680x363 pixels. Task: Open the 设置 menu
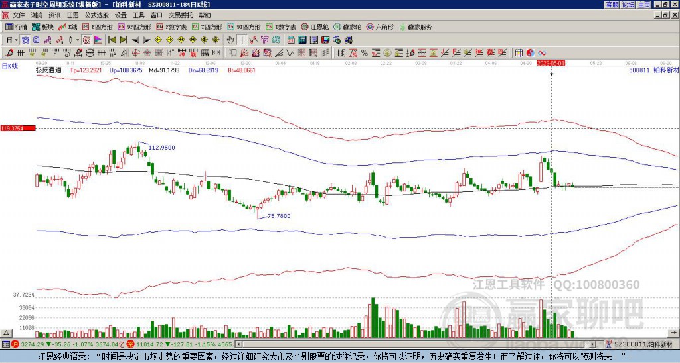click(x=121, y=15)
